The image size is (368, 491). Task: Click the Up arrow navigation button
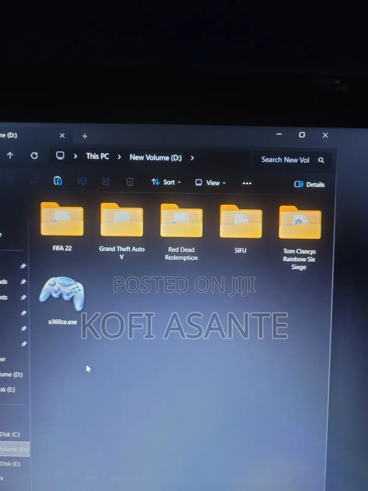pyautogui.click(x=10, y=156)
